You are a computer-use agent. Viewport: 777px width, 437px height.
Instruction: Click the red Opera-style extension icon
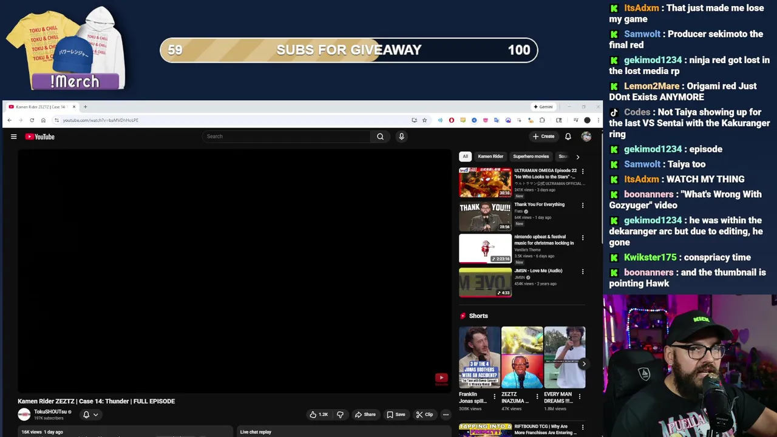point(451,120)
